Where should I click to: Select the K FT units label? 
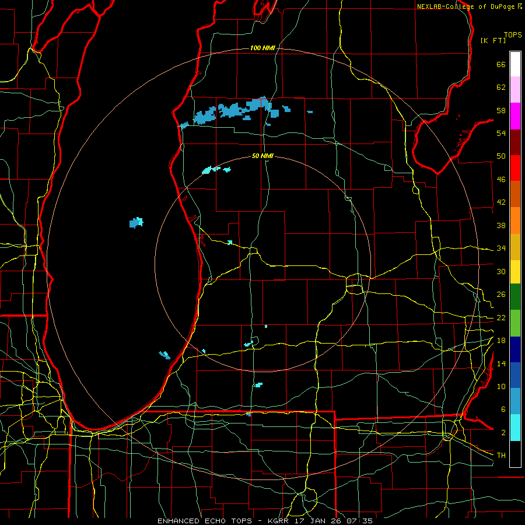click(493, 40)
